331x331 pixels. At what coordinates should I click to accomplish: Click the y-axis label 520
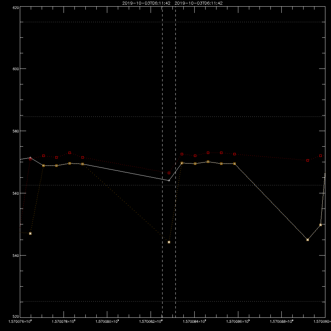coord(16,316)
